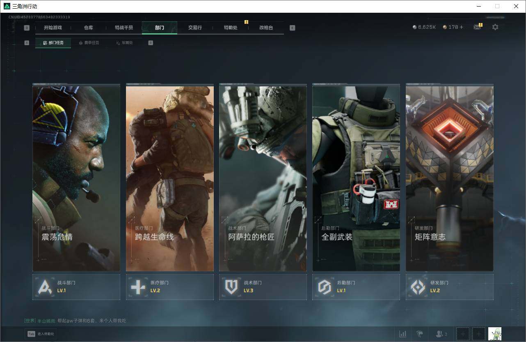The height and width of the screenshot is (342, 526).
Task: Go to the 交易行 tab
Action: 195,28
